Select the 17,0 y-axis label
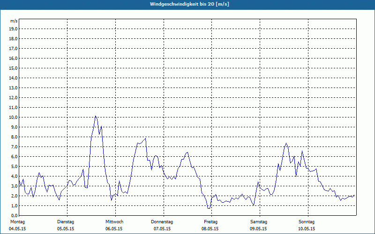Image resolution: width=375 pixels, height=234 pixels. 13,49
